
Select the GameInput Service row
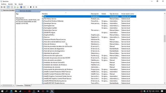click(89, 24)
